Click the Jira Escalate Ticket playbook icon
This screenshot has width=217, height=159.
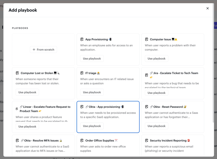(x=147, y=75)
